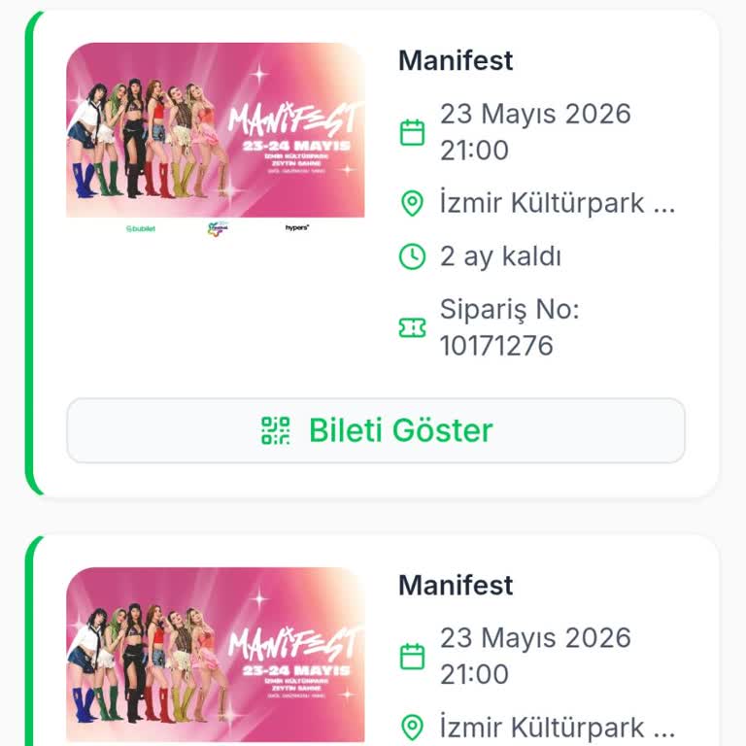Image resolution: width=746 pixels, height=746 pixels.
Task: Click the "2 ay kaldı" remaining time text
Action: pyautogui.click(x=500, y=256)
